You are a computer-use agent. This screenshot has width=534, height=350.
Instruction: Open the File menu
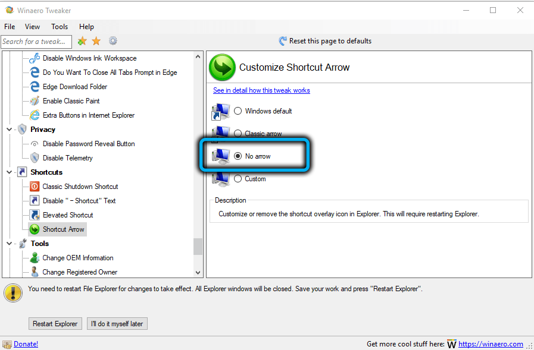pyautogui.click(x=10, y=27)
